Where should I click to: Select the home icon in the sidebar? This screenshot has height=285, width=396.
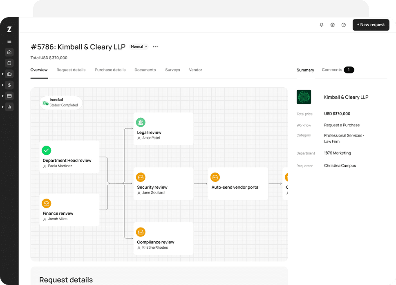tap(9, 52)
